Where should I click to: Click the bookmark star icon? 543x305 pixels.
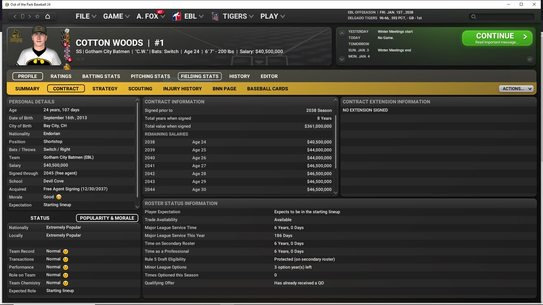[x=37, y=16]
